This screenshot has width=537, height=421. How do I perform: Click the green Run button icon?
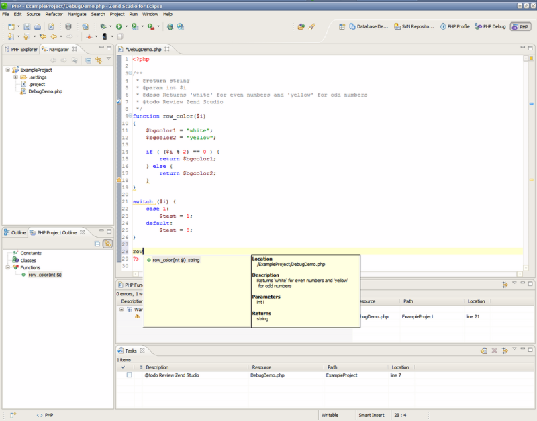[x=119, y=26]
